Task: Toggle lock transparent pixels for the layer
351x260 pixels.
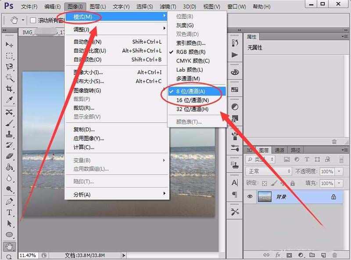Action: tap(264, 183)
